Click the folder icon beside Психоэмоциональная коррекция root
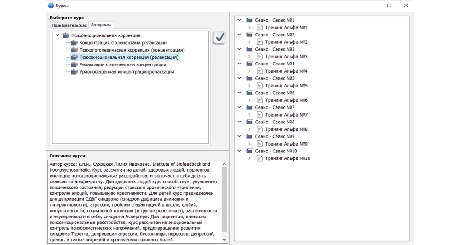460x245 pixels. 66,35
